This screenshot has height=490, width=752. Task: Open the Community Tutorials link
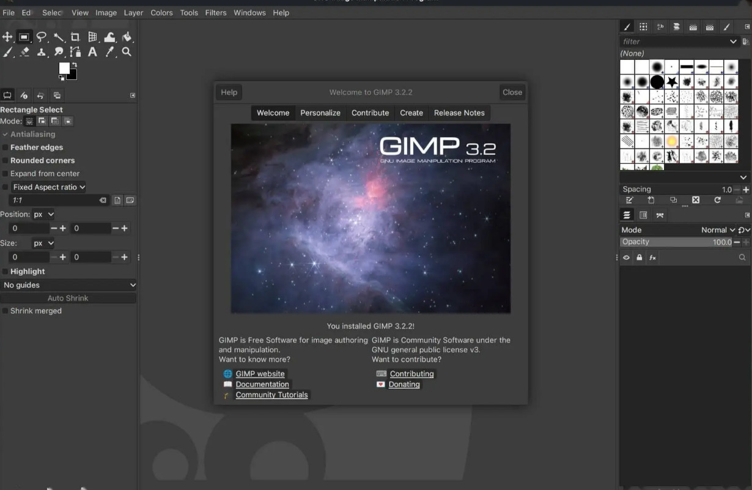271,395
